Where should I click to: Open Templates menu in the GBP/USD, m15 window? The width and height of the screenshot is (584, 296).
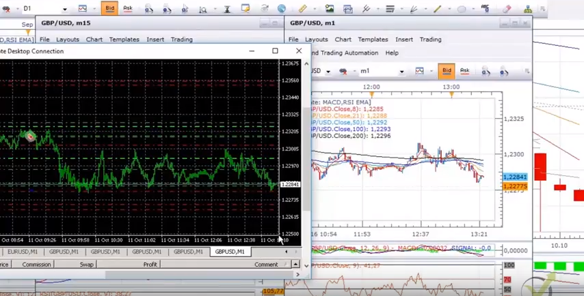[124, 40]
